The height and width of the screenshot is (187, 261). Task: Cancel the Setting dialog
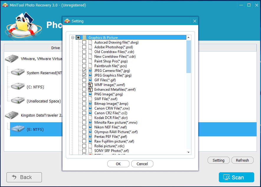[142, 164]
